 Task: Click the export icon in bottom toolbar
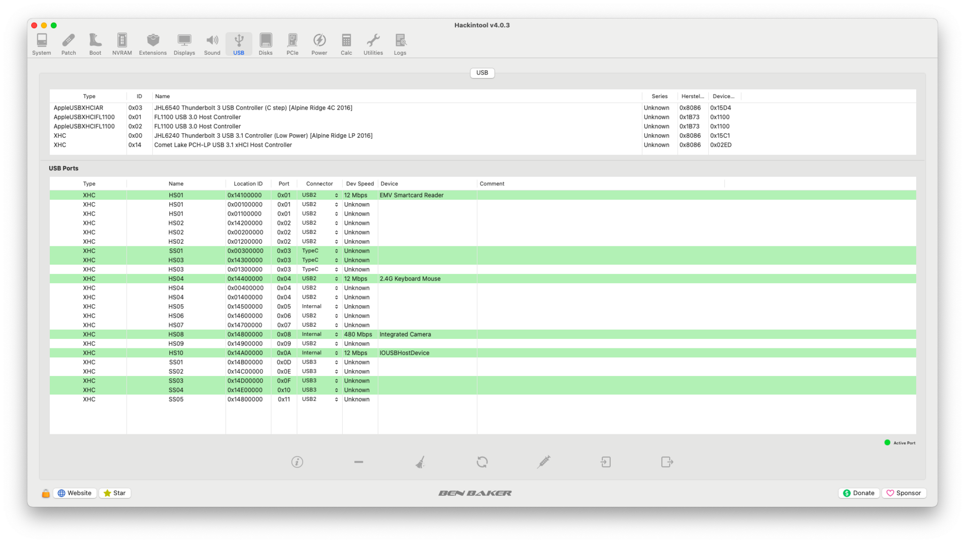[667, 462]
